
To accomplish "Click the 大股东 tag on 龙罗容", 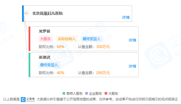I will point(46,39).
